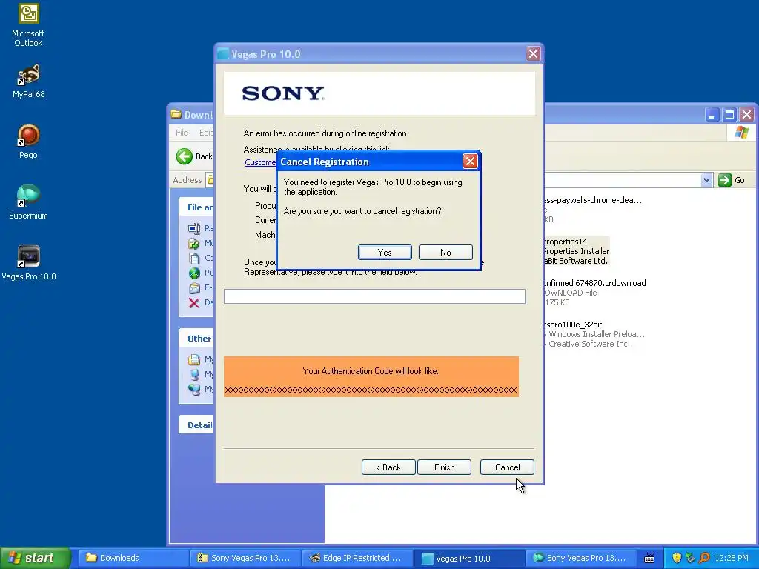Click Cancel in the Vegas Pro wizard
Screen dimensions: 759x569
[x=507, y=467]
